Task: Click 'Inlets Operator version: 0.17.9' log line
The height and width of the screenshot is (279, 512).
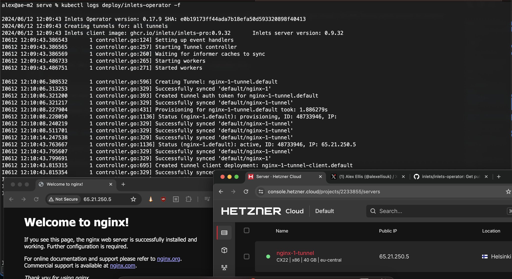Action: pos(154,19)
